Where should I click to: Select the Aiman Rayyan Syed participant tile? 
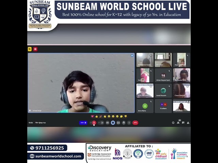[163, 75]
